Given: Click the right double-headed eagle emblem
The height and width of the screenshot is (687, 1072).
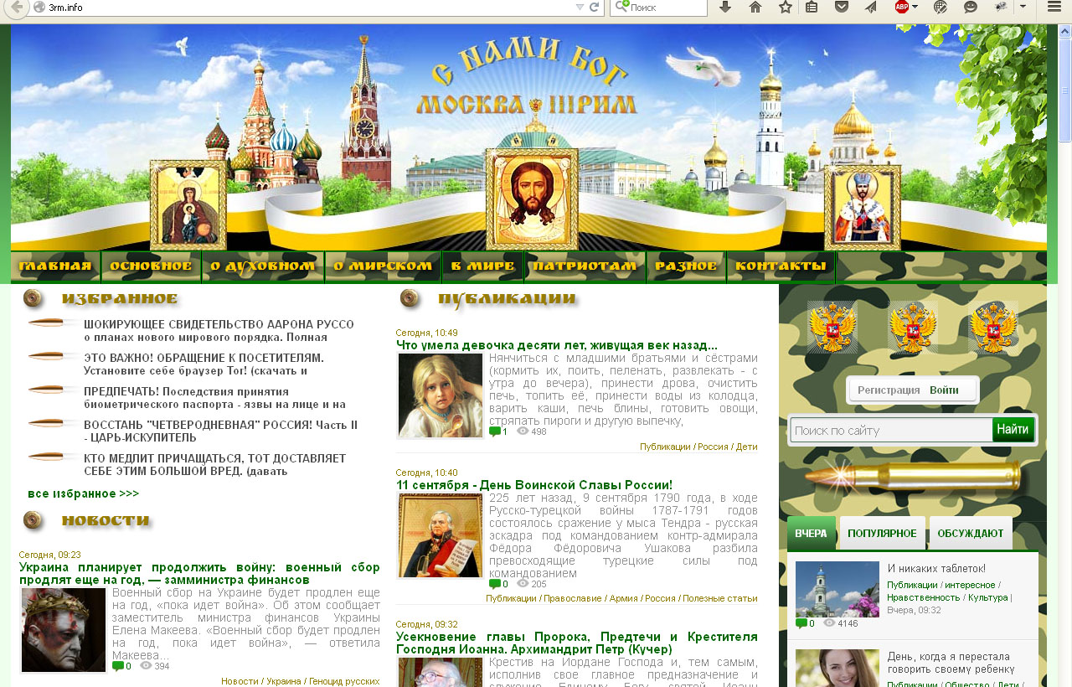Looking at the screenshot, I should (993, 327).
